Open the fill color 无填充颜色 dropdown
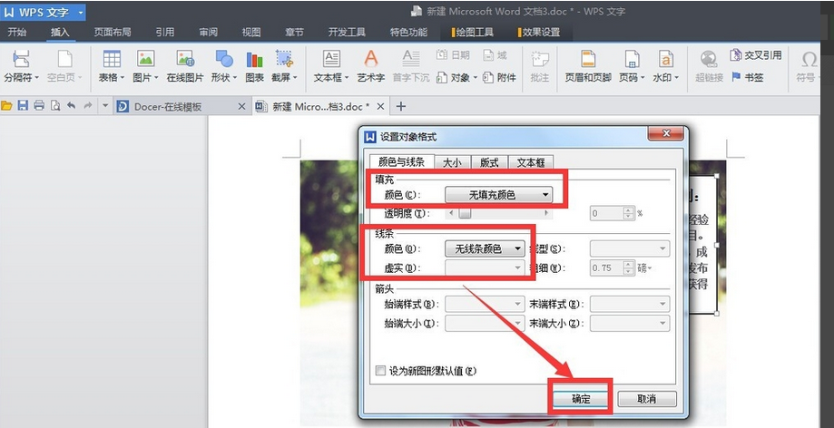Screen dimensions: 834x428 [498, 195]
